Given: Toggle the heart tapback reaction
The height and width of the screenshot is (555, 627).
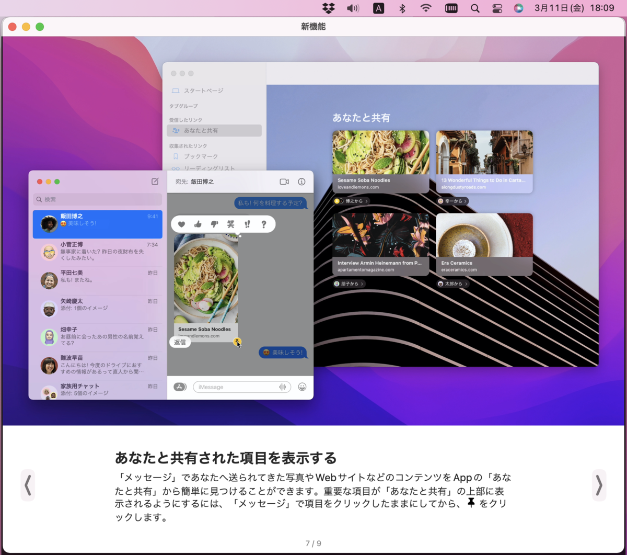Looking at the screenshot, I should tap(180, 224).
